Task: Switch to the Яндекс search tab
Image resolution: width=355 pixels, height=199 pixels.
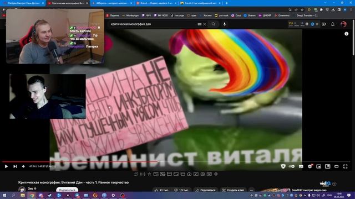Action: point(156,3)
